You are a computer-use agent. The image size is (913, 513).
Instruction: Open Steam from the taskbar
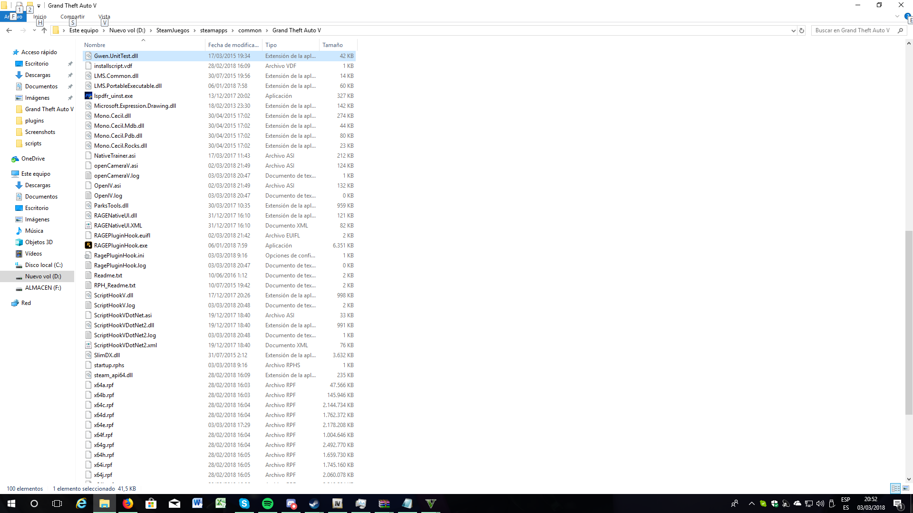[x=314, y=503]
